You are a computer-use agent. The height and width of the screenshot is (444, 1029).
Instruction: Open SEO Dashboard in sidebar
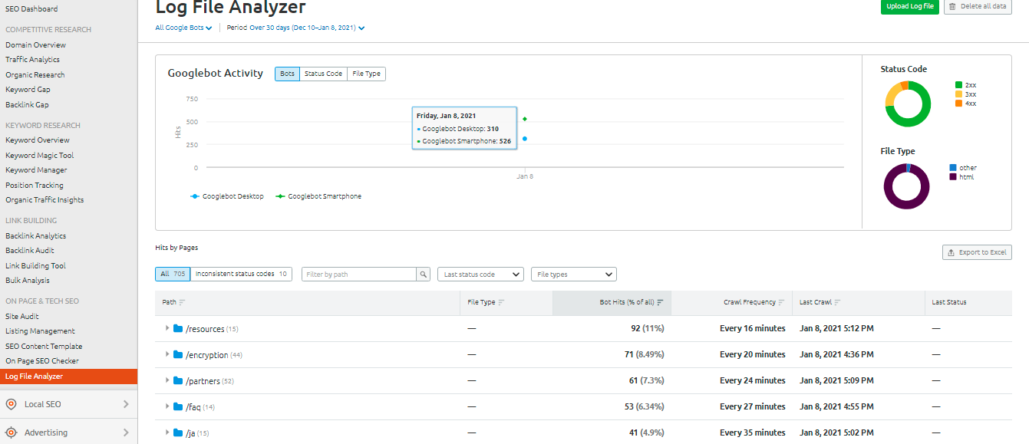click(31, 9)
